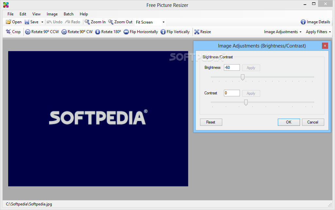This screenshot has width=335, height=210.
Task: Select the Crop tool
Action: (x=13, y=32)
